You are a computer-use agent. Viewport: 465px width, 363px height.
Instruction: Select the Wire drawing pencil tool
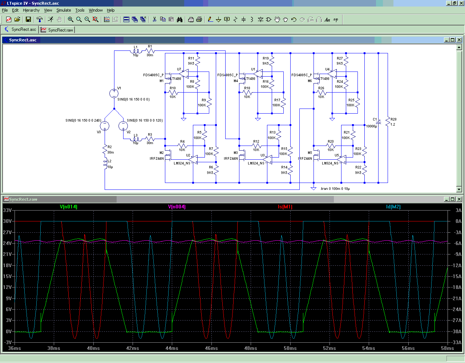210,19
